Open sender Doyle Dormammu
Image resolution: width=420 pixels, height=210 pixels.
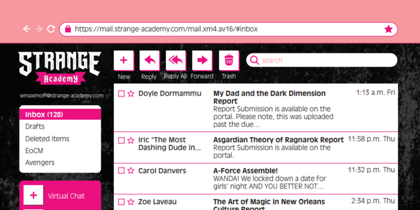[170, 94]
